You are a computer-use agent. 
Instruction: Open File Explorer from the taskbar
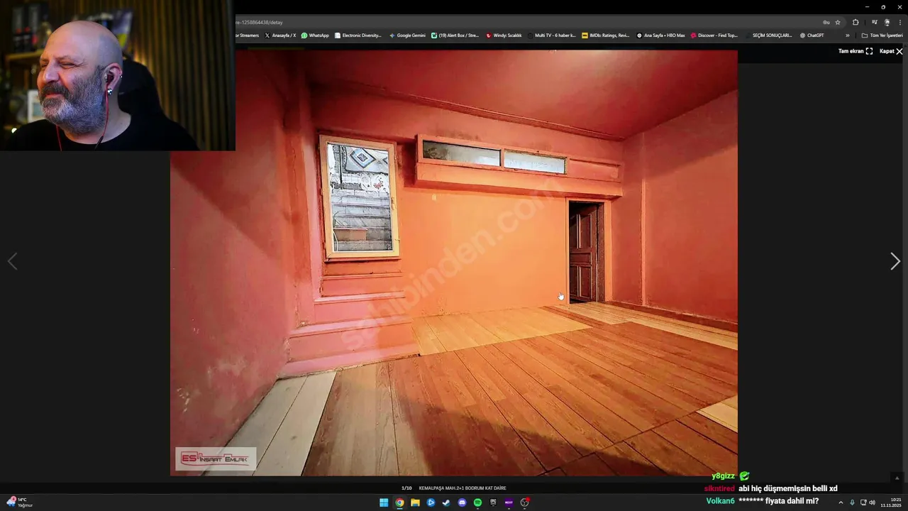click(x=415, y=502)
